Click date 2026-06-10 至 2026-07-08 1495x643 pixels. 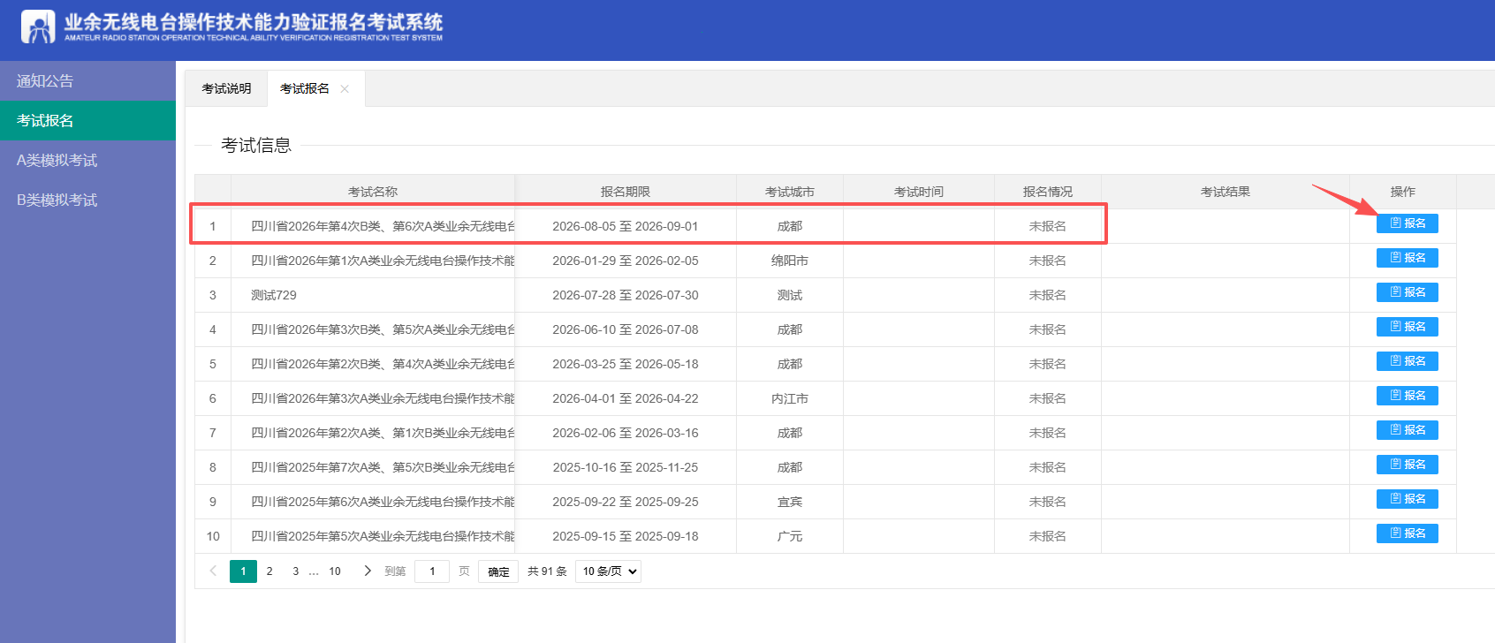(626, 329)
